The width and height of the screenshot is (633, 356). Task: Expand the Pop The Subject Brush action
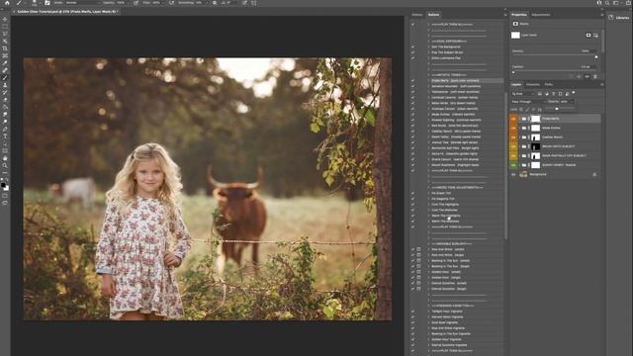click(x=429, y=52)
